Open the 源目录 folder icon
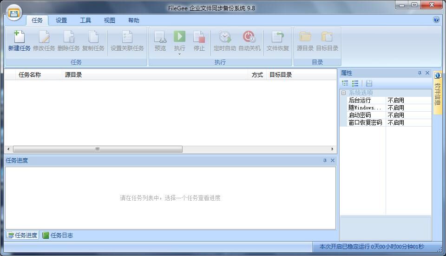 (x=305, y=37)
